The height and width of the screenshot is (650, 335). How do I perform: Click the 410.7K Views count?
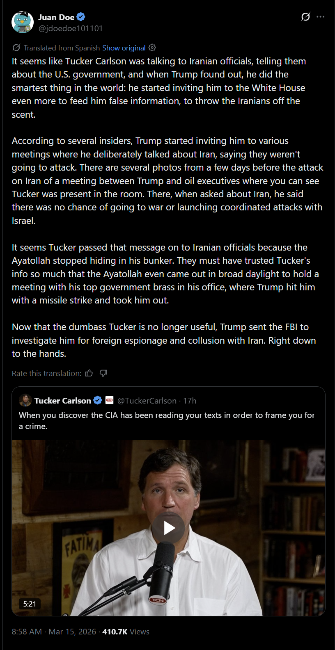click(126, 632)
